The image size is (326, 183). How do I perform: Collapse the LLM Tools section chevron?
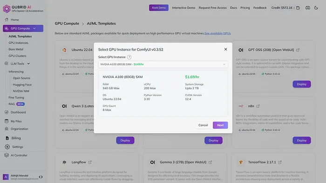click(28, 64)
